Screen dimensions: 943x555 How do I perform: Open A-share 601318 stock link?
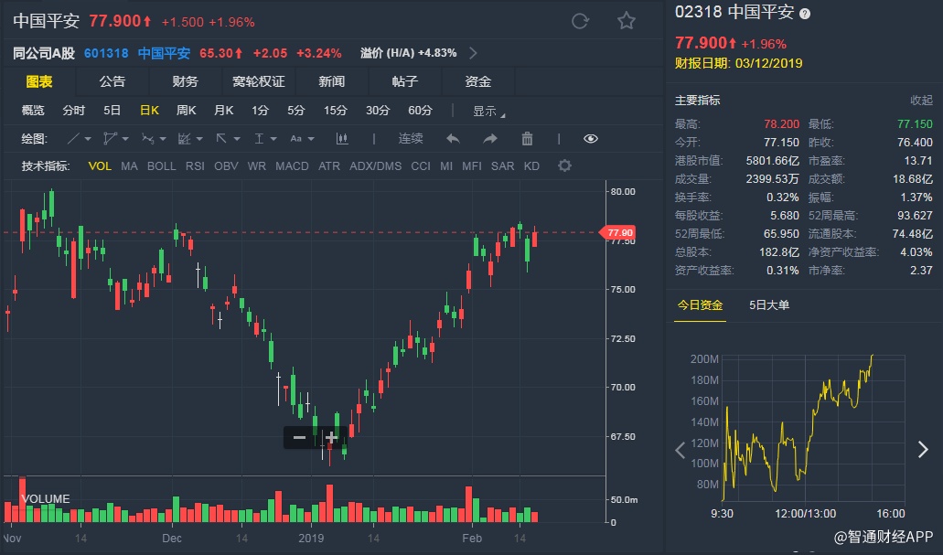point(106,53)
